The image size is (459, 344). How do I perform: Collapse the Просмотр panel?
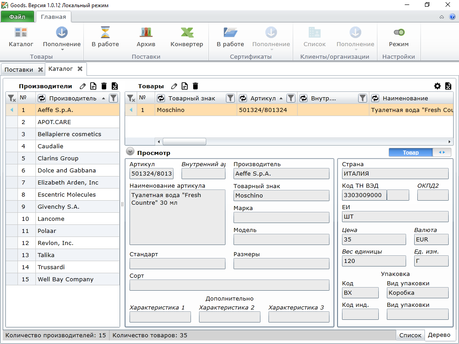coord(130,151)
